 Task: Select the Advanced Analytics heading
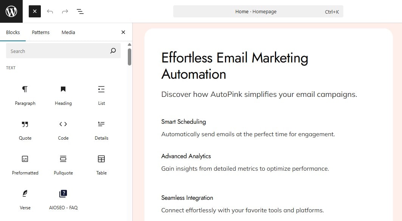(186, 156)
